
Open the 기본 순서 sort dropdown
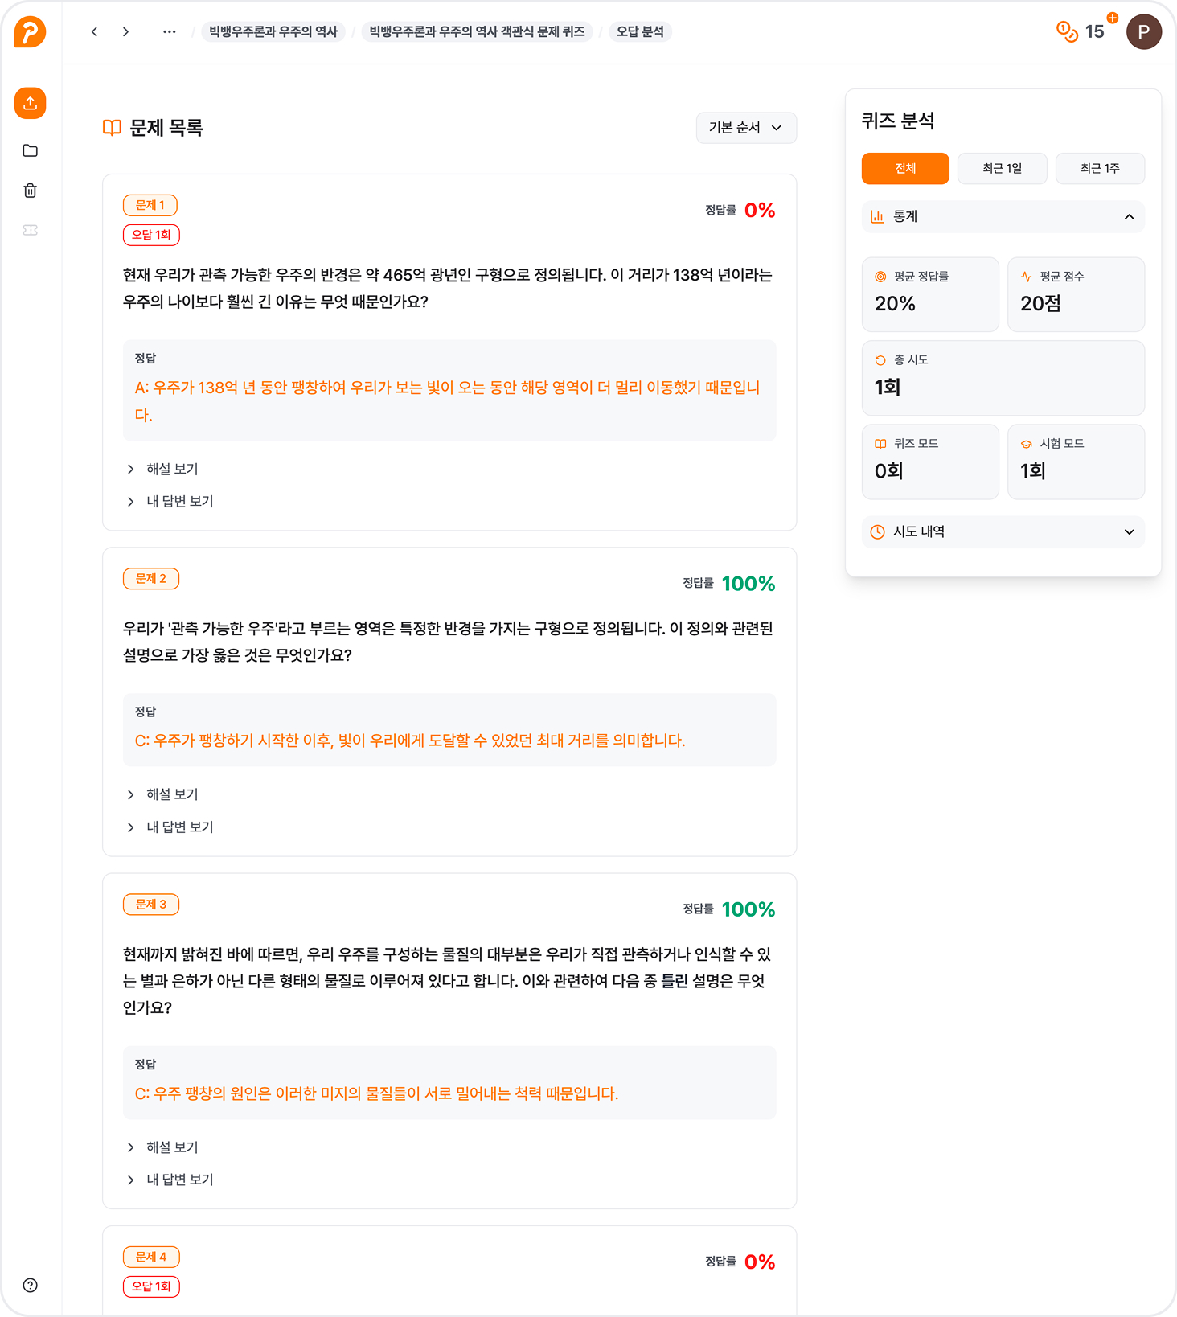point(745,127)
